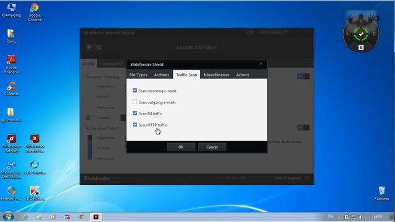The width and height of the screenshot is (395, 222).
Task: Toggle the Scan IM traffic checkbox
Action: pos(135,113)
